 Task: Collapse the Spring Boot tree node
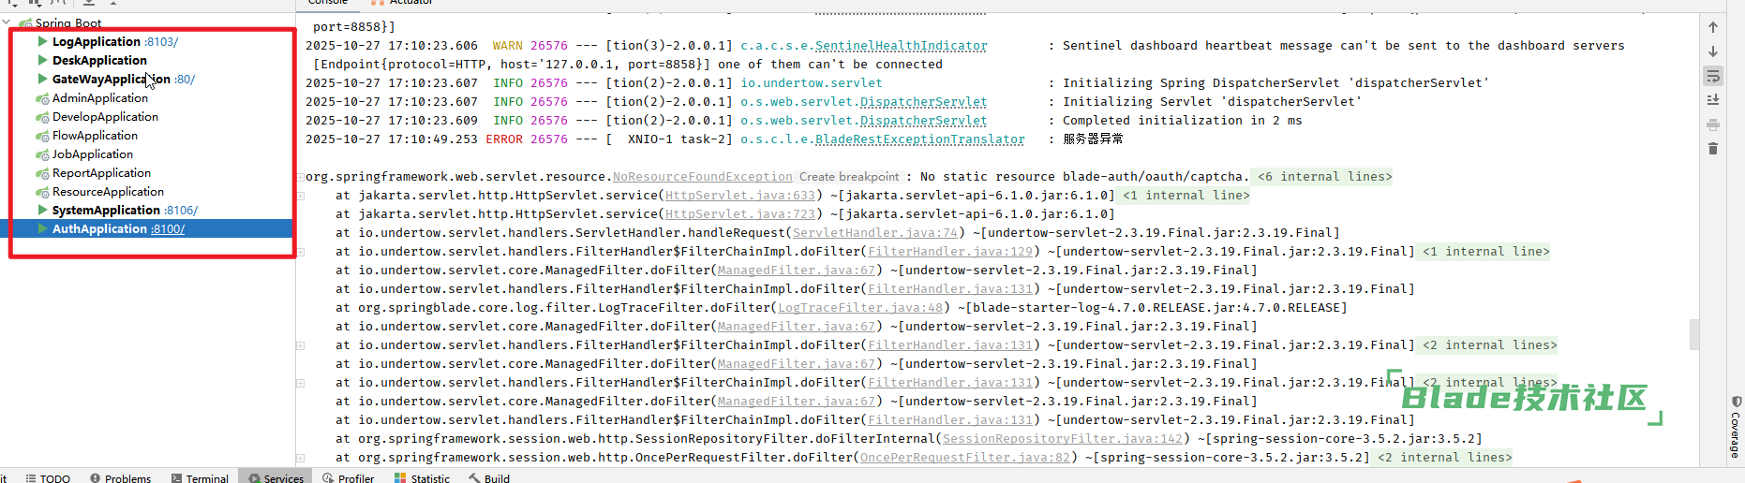tap(7, 22)
